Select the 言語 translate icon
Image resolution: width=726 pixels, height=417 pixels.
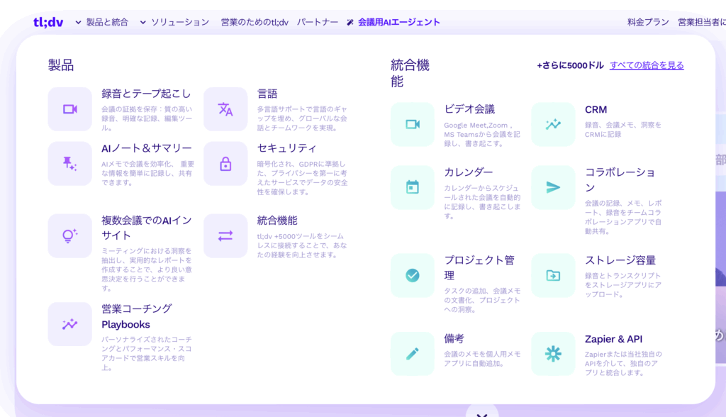tap(225, 109)
